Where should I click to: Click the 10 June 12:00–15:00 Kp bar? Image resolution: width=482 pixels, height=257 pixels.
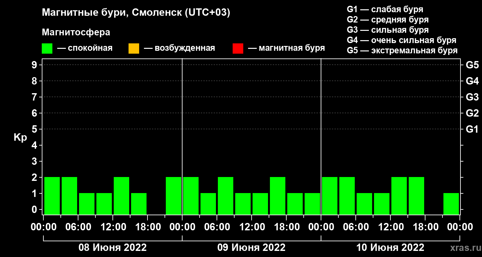[x=399, y=196]
